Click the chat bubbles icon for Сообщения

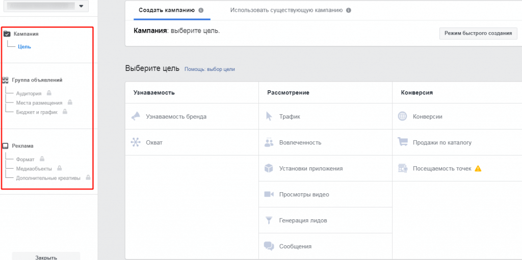[269, 246]
